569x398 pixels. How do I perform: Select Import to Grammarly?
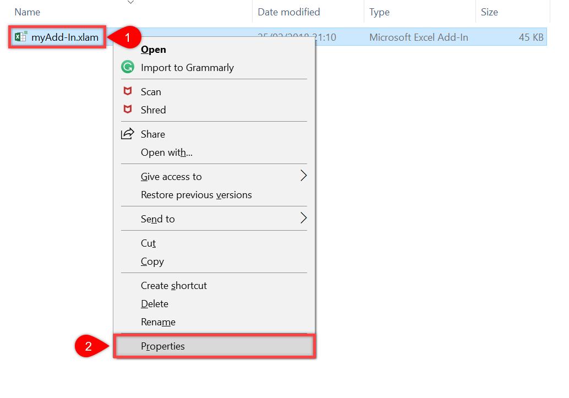(x=187, y=68)
